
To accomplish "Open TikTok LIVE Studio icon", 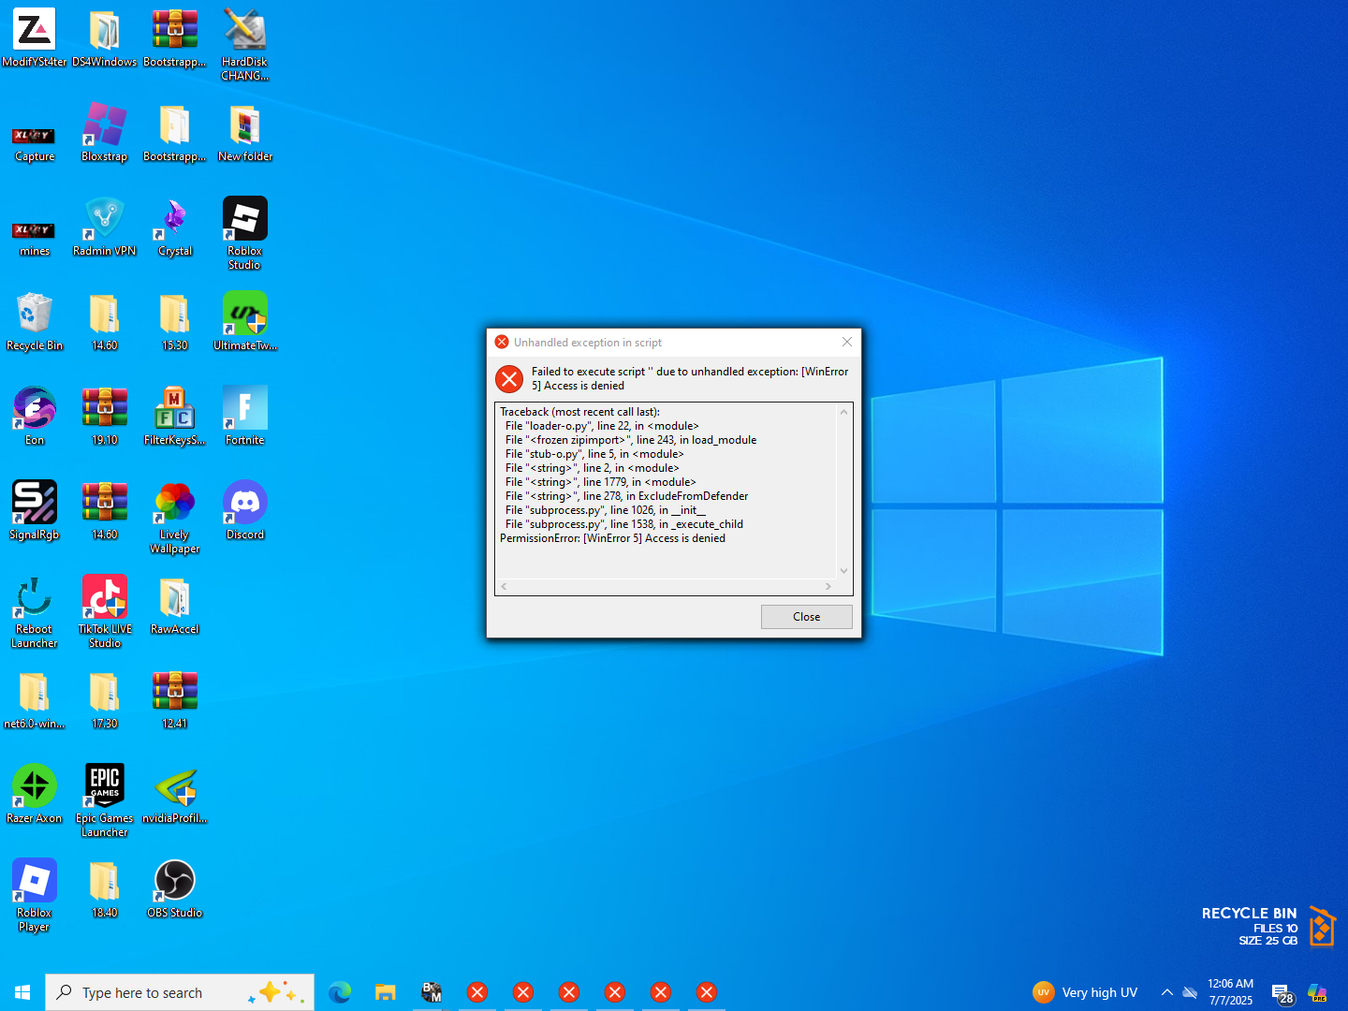I will [x=105, y=599].
